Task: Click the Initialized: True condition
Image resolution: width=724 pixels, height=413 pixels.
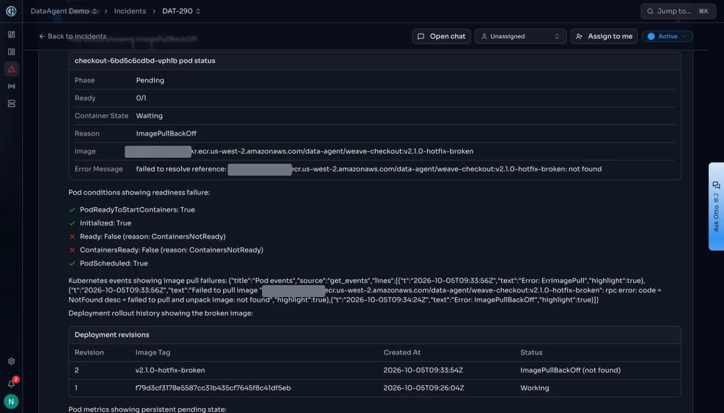Action: click(x=105, y=223)
